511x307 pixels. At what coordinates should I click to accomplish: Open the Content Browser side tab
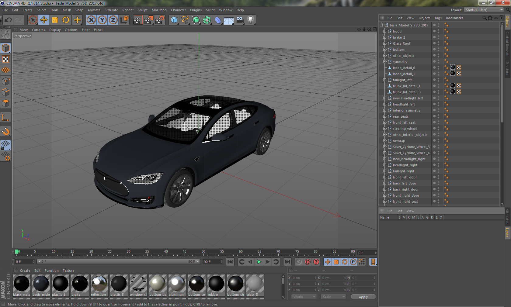coord(507,43)
